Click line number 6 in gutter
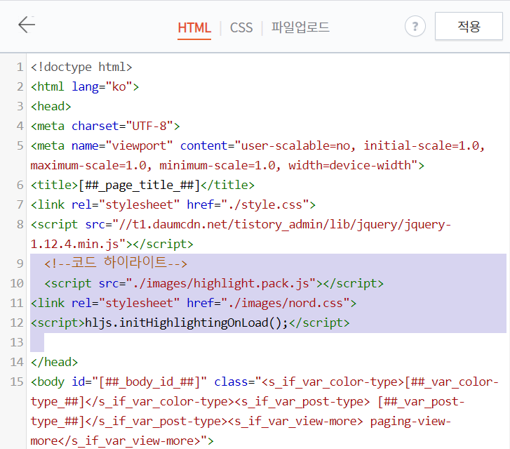The image size is (510, 449). 20,185
